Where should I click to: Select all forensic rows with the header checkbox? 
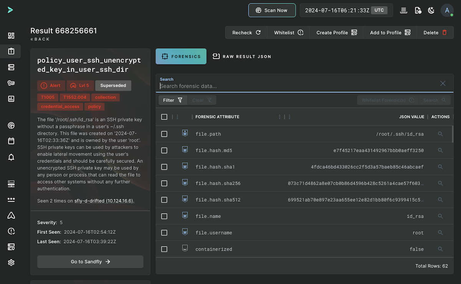coord(164,117)
